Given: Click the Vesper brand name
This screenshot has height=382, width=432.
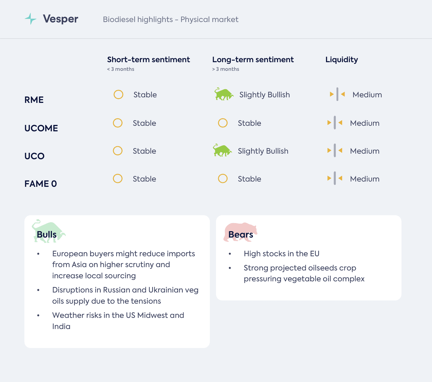Looking at the screenshot, I should point(61,19).
